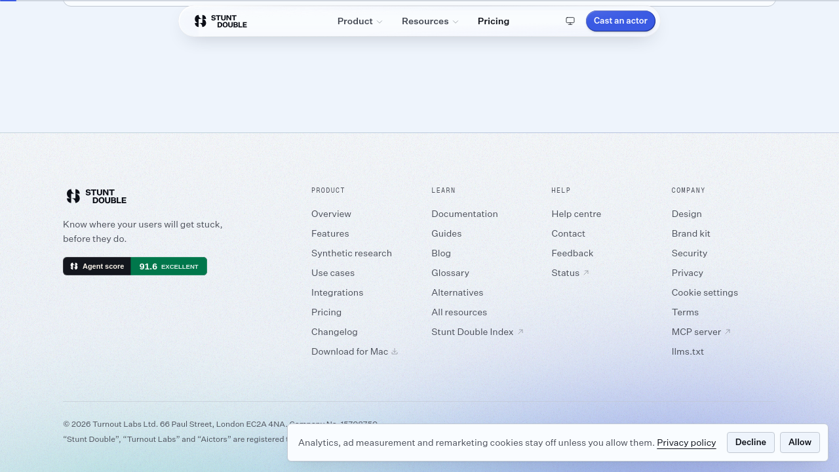
Task: Open the Features footer link
Action: (330, 233)
